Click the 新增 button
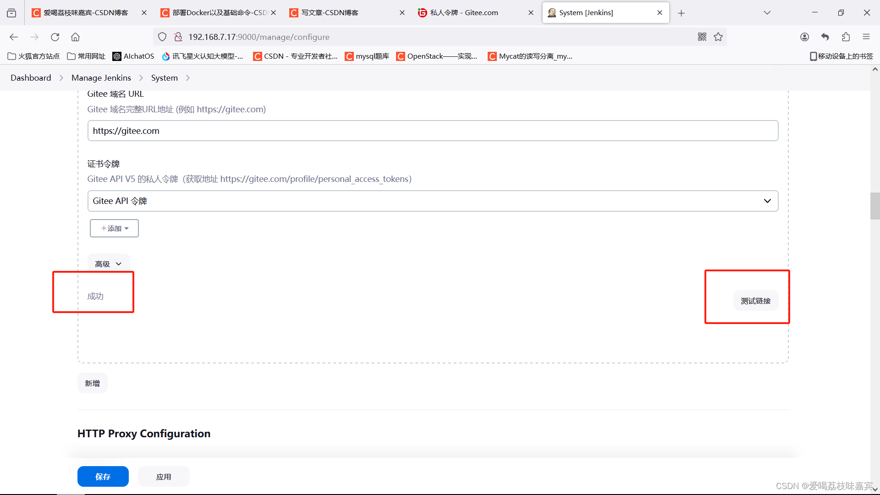This screenshot has height=495, width=880. pyautogui.click(x=92, y=383)
